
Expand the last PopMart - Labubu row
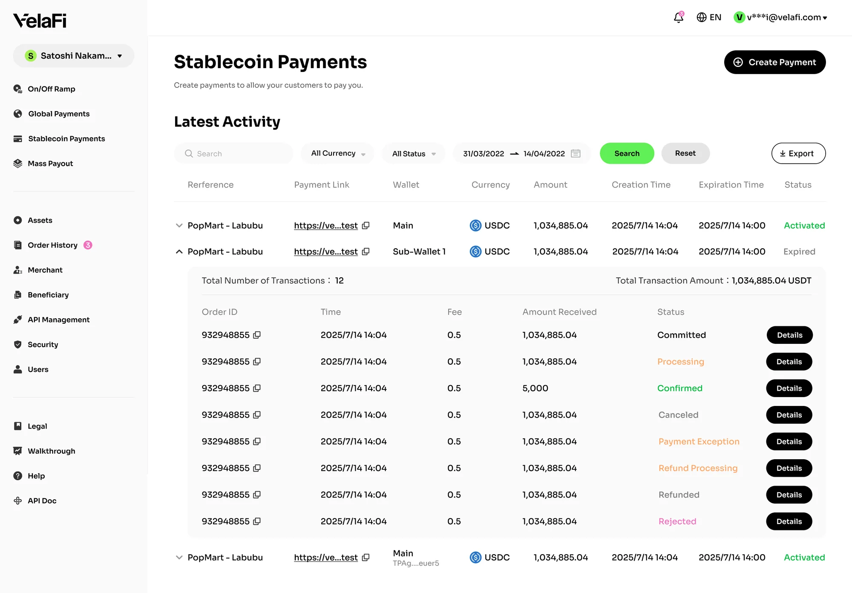pos(179,558)
